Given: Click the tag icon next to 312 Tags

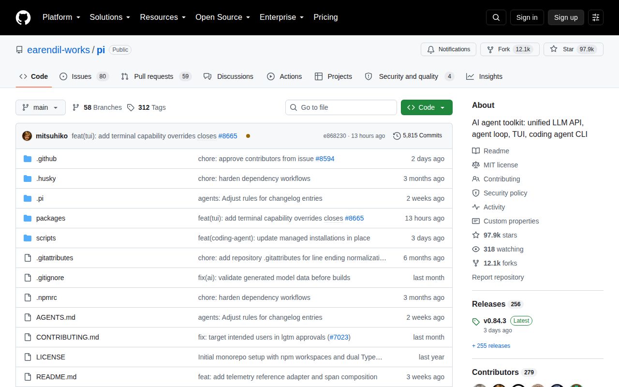Looking at the screenshot, I should (x=131, y=107).
